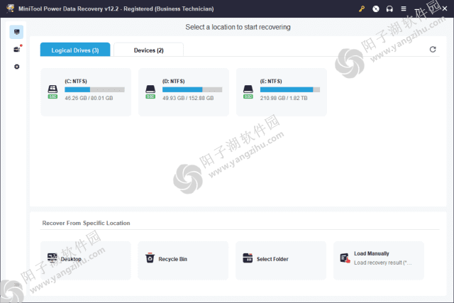
Task: Choose Recycle Bin recovery location
Action: pyautogui.click(x=183, y=260)
